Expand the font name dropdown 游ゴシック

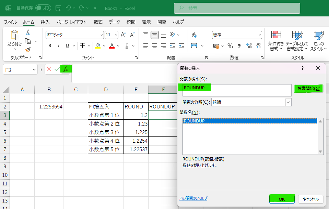tap(102, 35)
